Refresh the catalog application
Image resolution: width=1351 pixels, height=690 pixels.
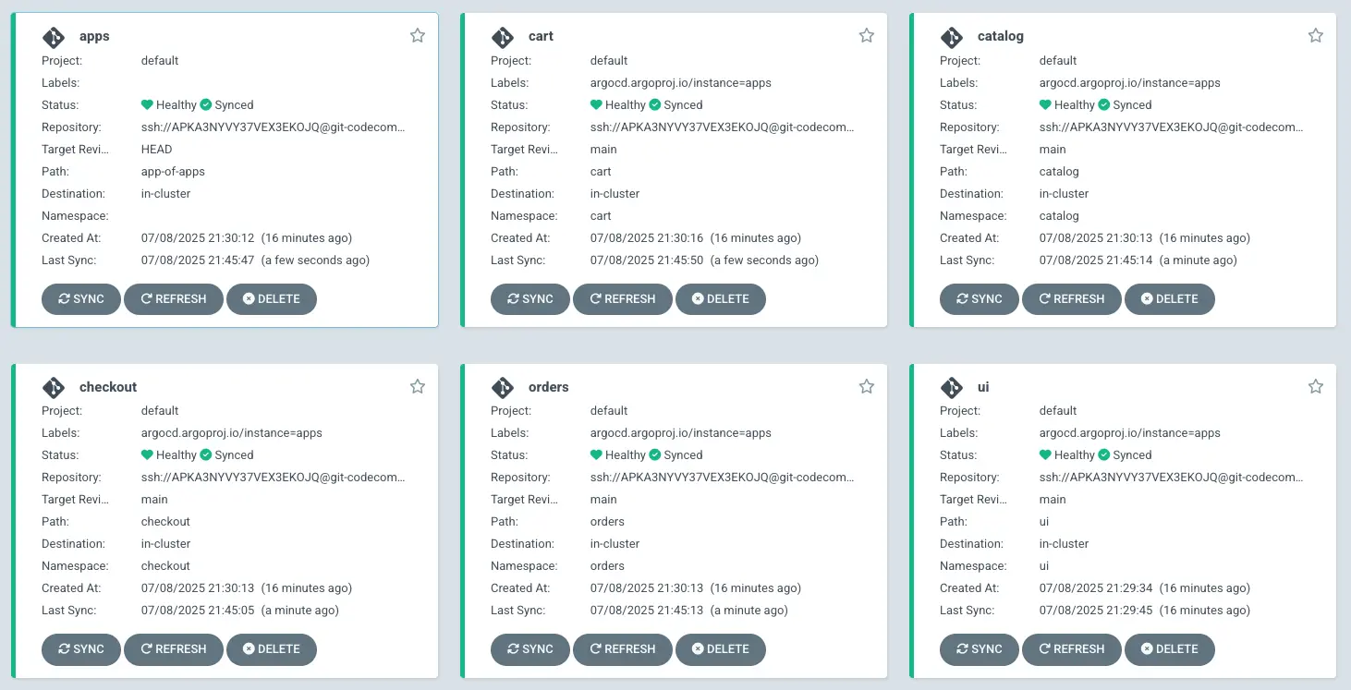(x=1071, y=298)
